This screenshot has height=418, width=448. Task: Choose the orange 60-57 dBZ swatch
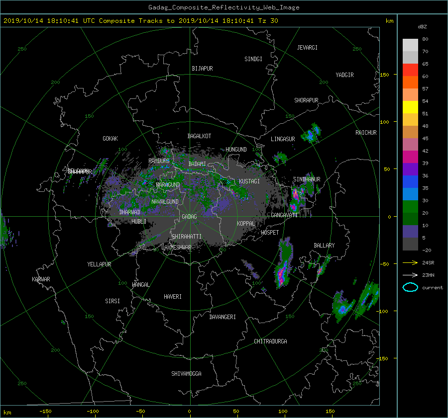click(x=410, y=82)
